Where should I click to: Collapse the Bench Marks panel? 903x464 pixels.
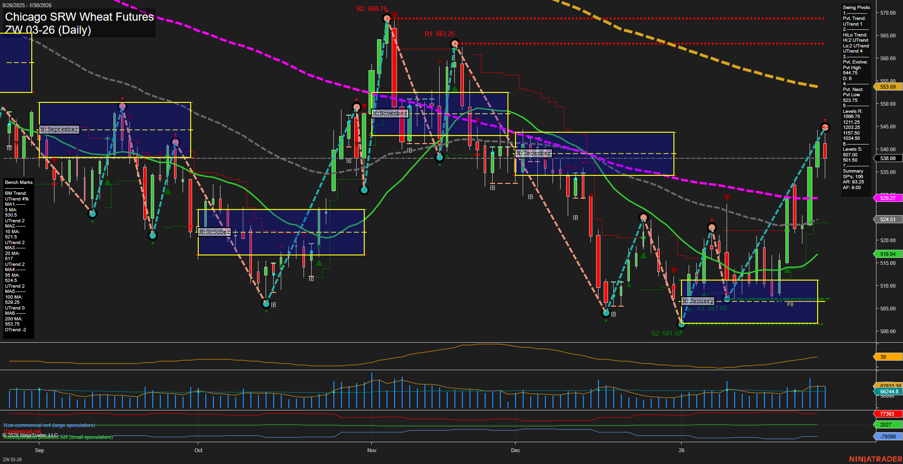coord(18,182)
